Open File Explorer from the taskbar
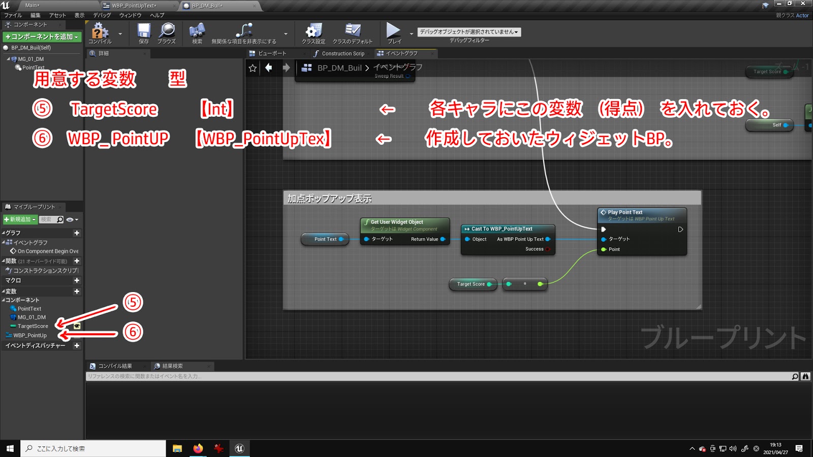This screenshot has width=813, height=457. pyautogui.click(x=177, y=448)
